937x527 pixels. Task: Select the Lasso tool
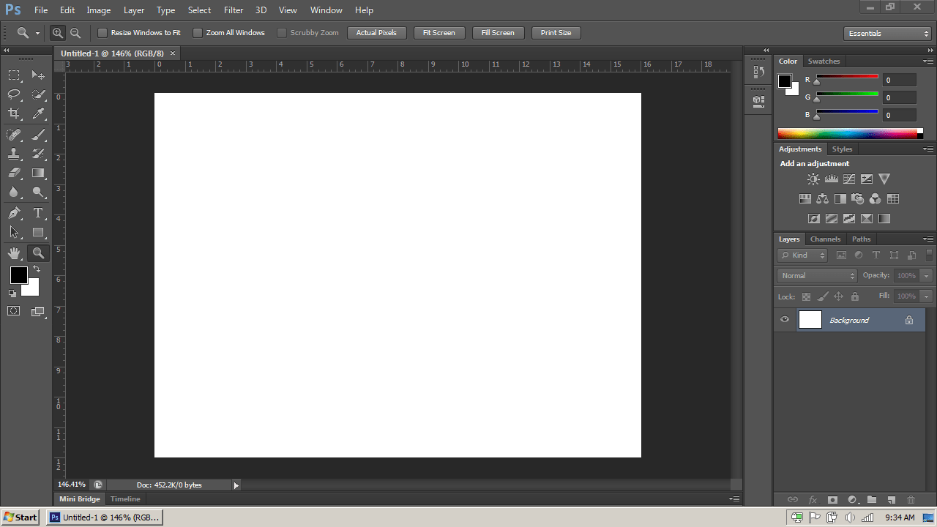14,94
